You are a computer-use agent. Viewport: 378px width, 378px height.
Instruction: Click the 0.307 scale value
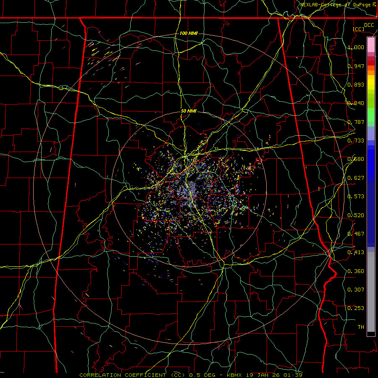point(356,290)
